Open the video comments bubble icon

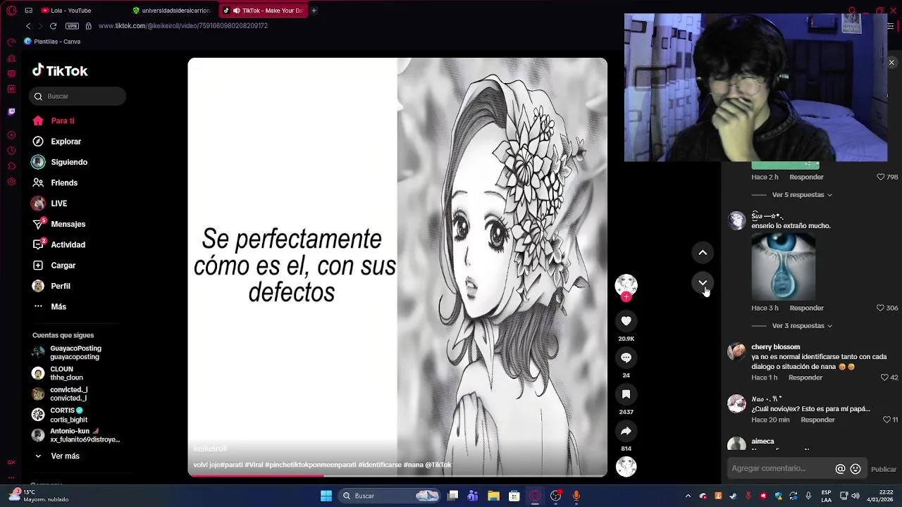[x=626, y=358]
